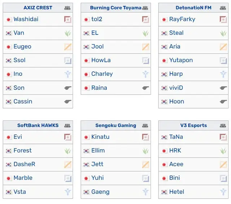231x204 pixels.
Task: Click the player name Cassin
Action: pos(23,101)
